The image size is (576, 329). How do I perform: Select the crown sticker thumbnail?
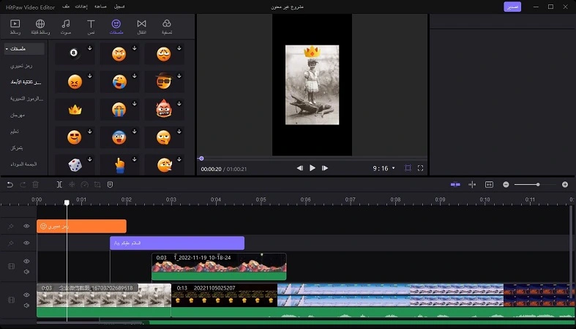coord(75,110)
